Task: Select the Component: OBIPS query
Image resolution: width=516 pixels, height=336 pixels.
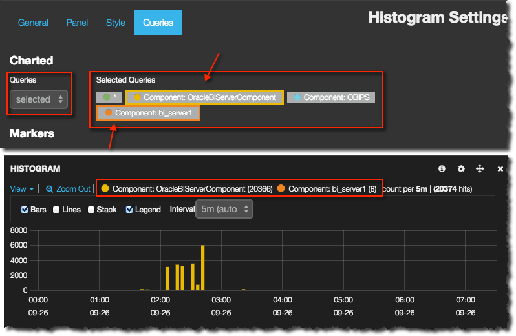Action: tap(331, 97)
